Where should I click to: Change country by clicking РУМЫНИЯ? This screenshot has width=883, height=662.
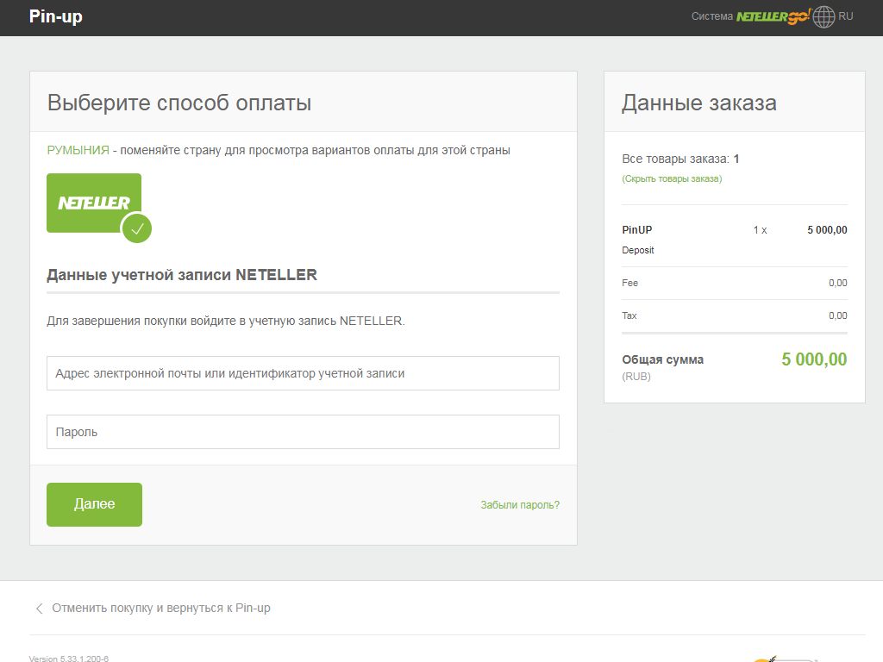[78, 150]
